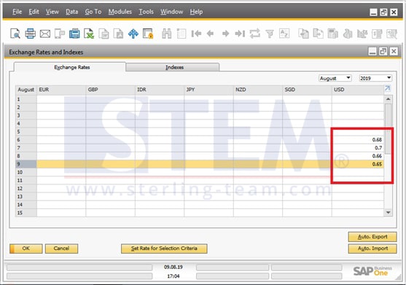Go to Last Data Record arrow
The height and width of the screenshot is (285, 406).
[240, 34]
